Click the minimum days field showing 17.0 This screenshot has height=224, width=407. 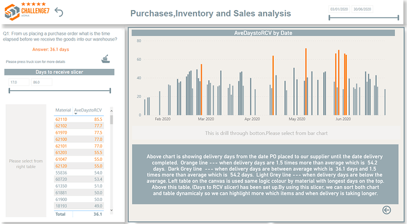tap(19, 82)
